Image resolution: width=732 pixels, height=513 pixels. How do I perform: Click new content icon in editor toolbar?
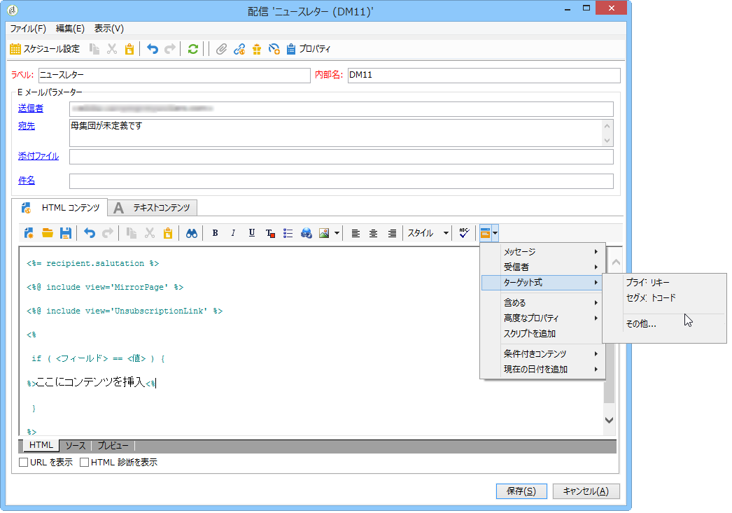29,233
